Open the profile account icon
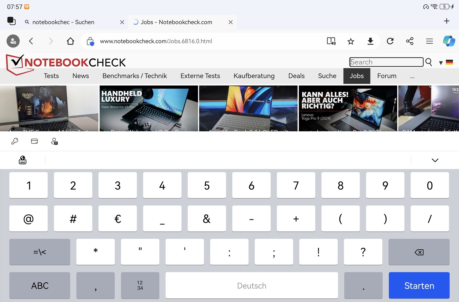Image resolution: width=459 pixels, height=302 pixels. pyautogui.click(x=13, y=41)
